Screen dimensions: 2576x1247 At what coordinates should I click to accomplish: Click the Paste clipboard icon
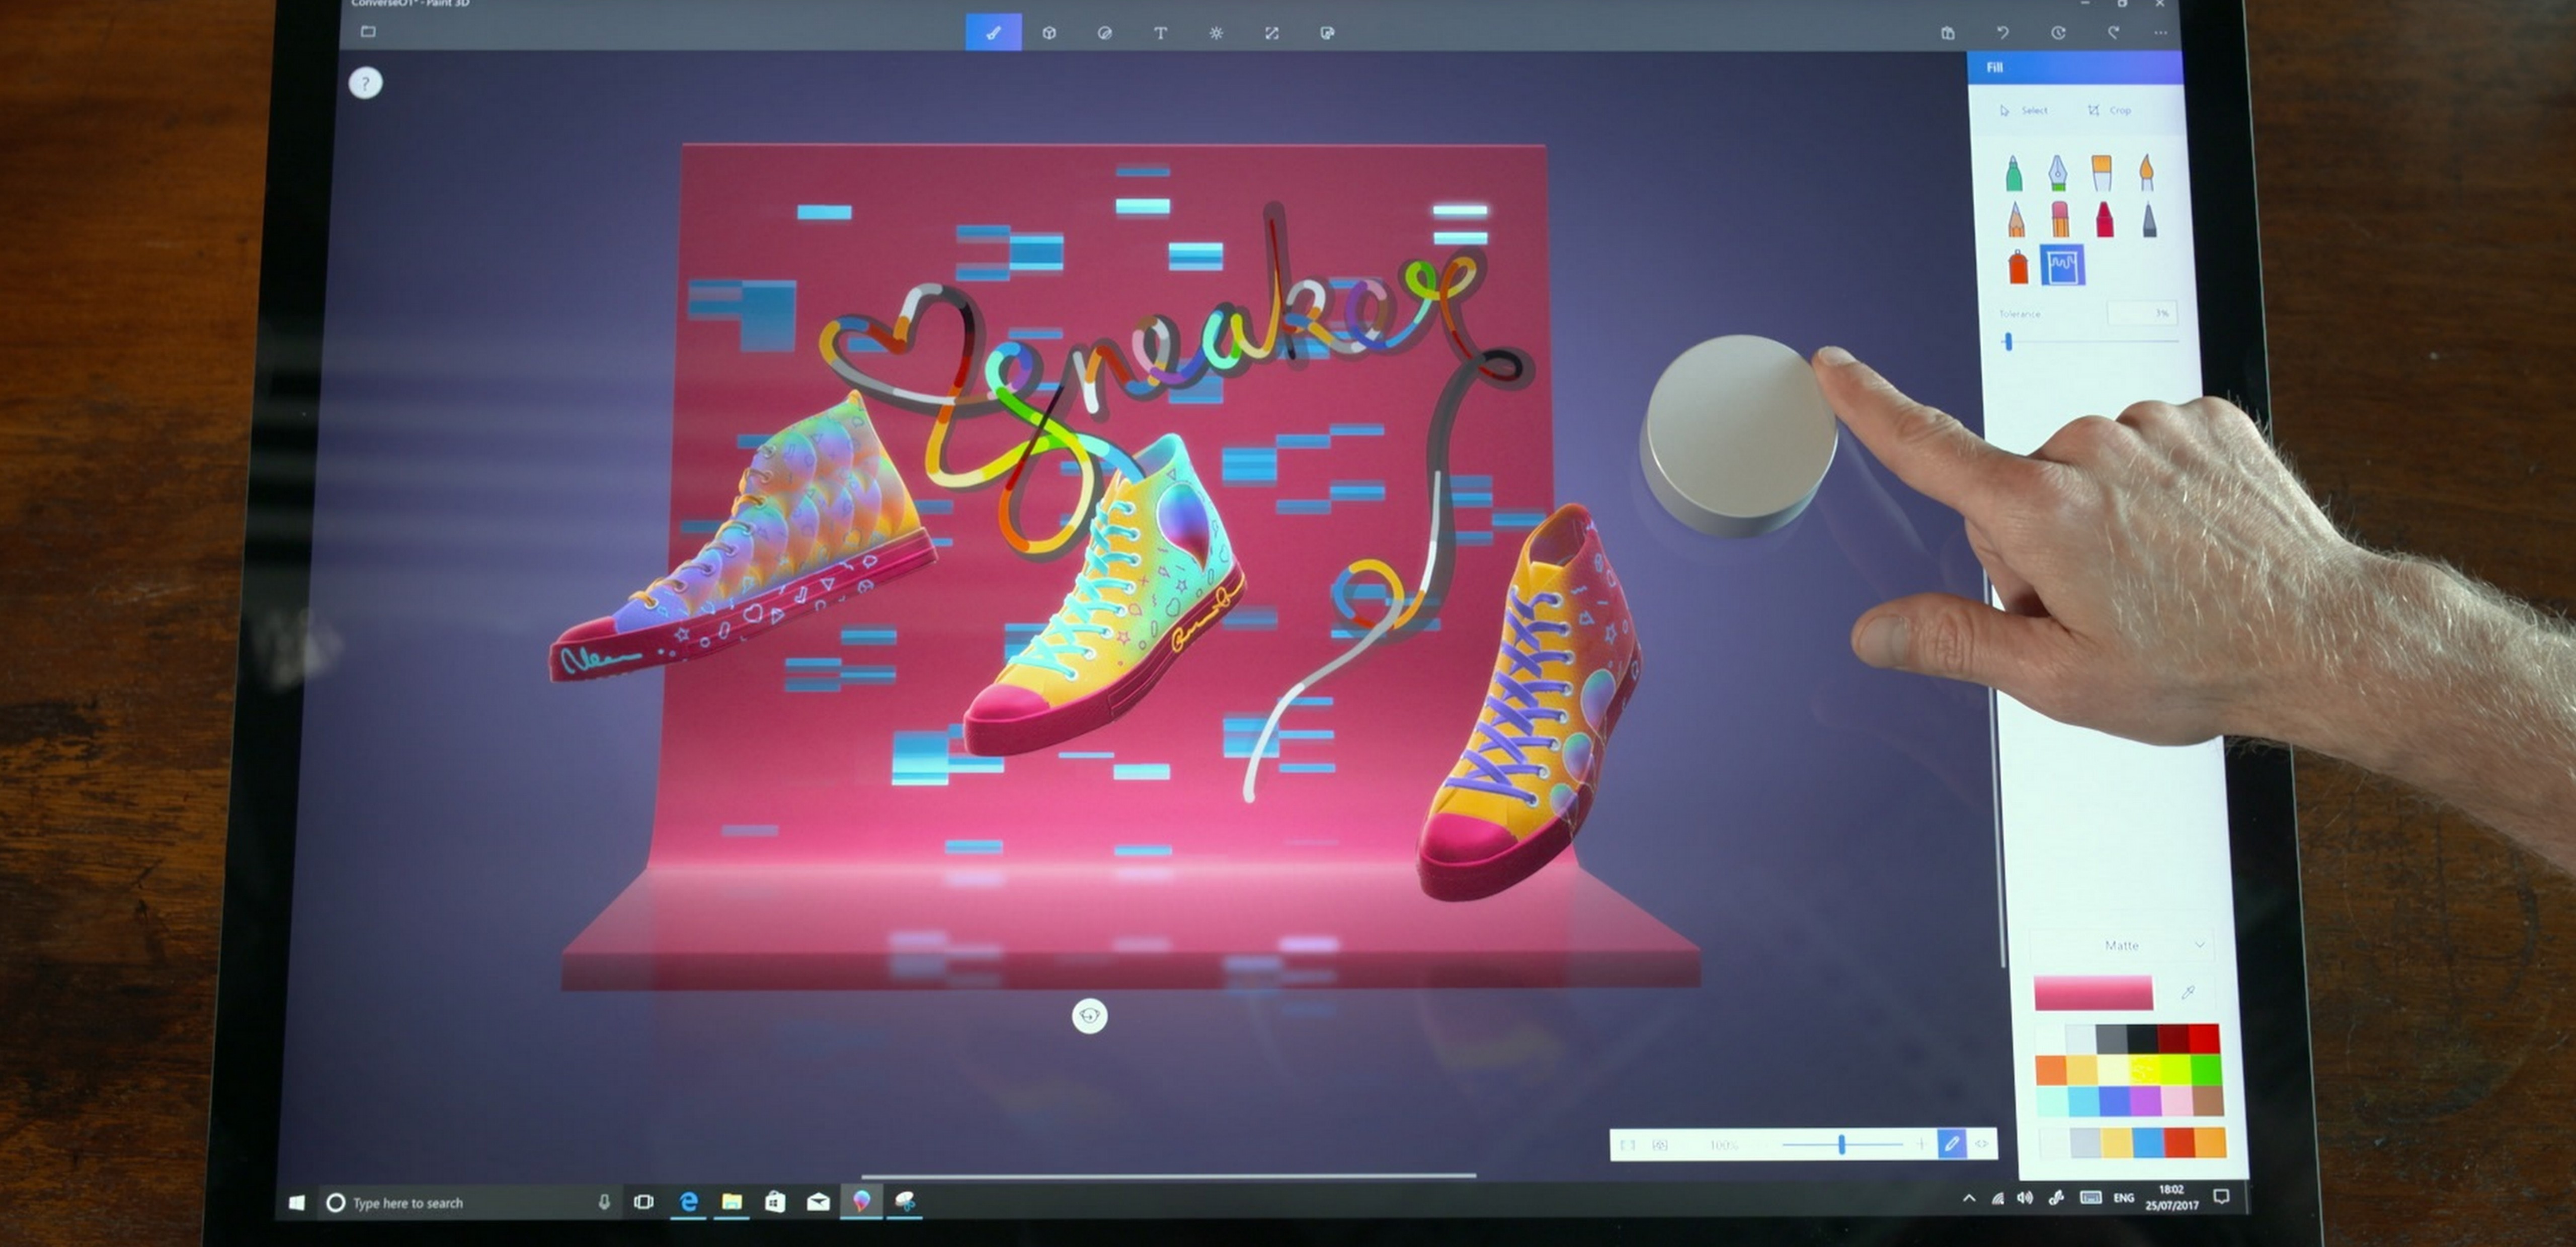(x=1948, y=33)
